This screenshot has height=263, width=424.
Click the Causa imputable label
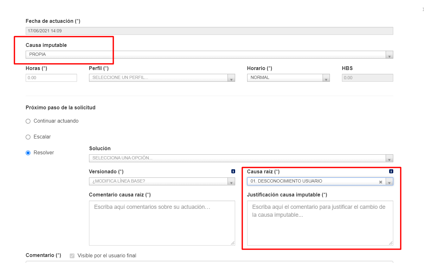[46, 45]
